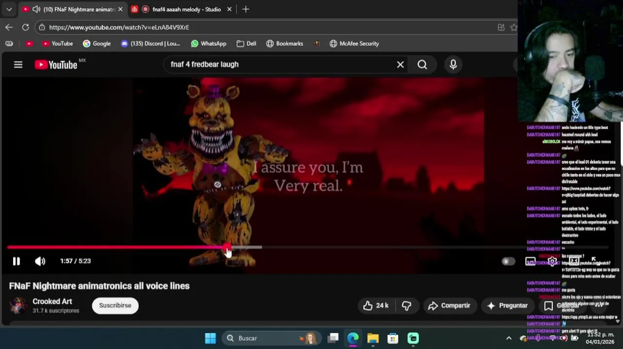Share the video via Compartir
The height and width of the screenshot is (349, 623).
click(x=449, y=305)
